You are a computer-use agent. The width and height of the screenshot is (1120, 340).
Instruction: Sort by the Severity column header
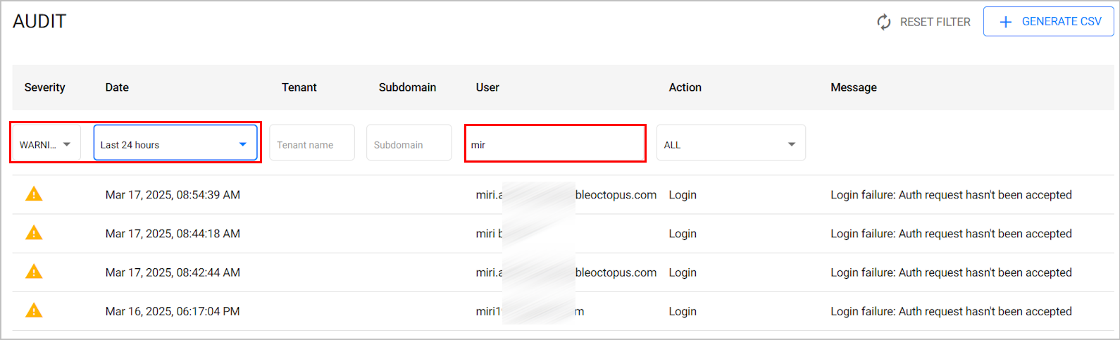(x=44, y=87)
